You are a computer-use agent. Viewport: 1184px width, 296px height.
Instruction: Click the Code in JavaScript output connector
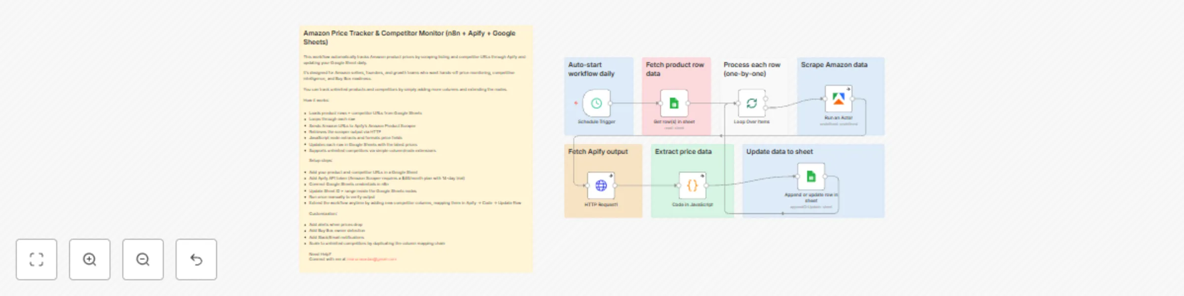tap(706, 185)
